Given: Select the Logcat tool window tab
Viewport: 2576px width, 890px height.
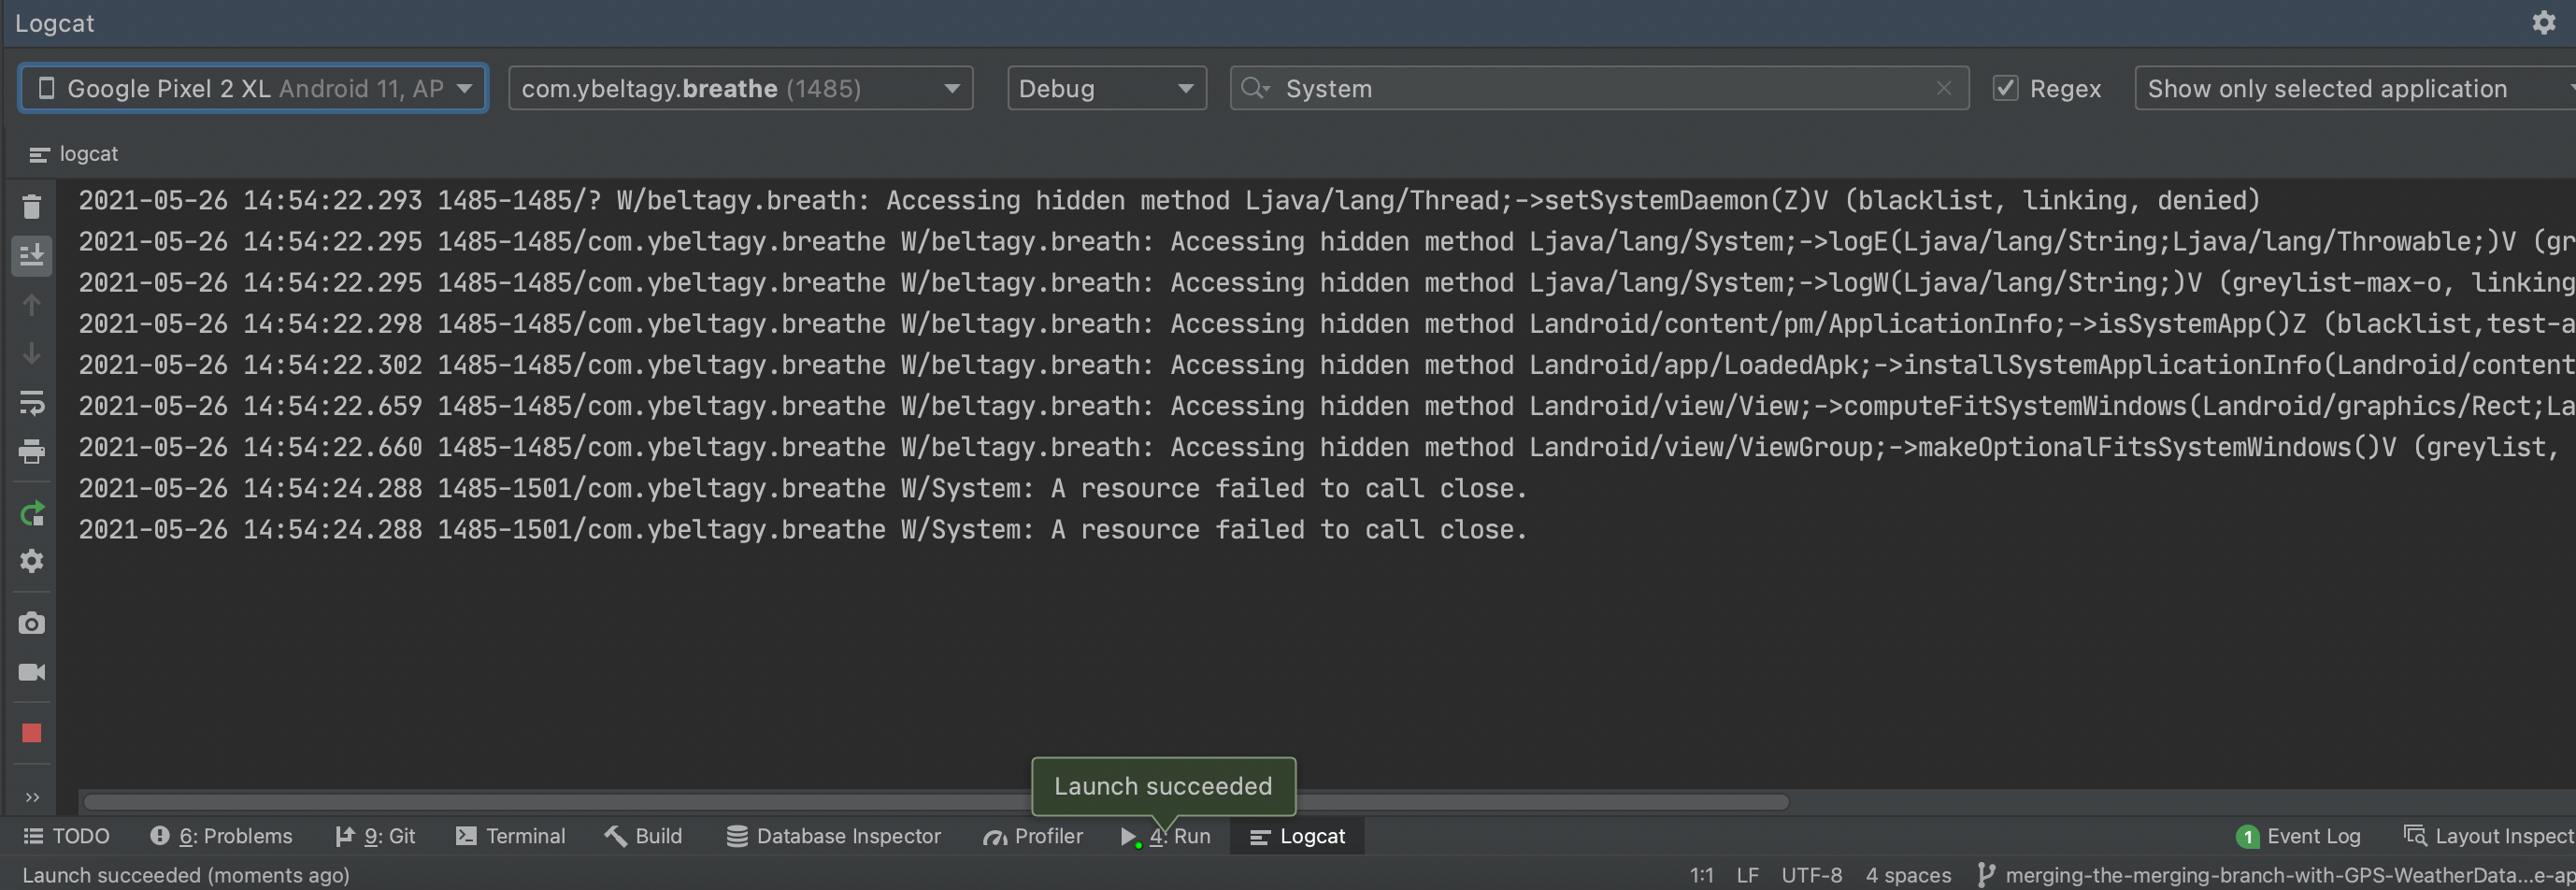Looking at the screenshot, I should (1297, 836).
